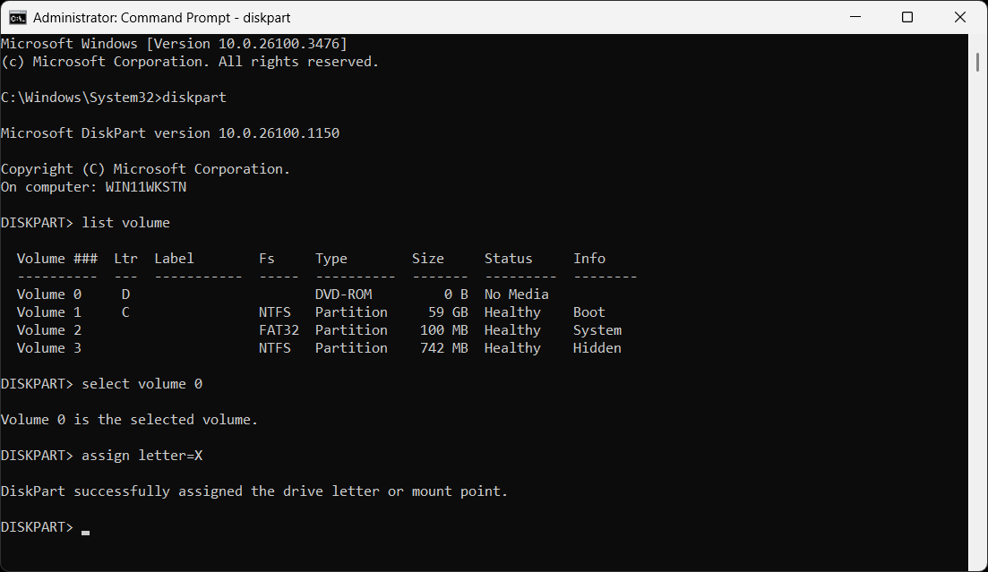Click the 'Boot' info cell

pyautogui.click(x=589, y=312)
